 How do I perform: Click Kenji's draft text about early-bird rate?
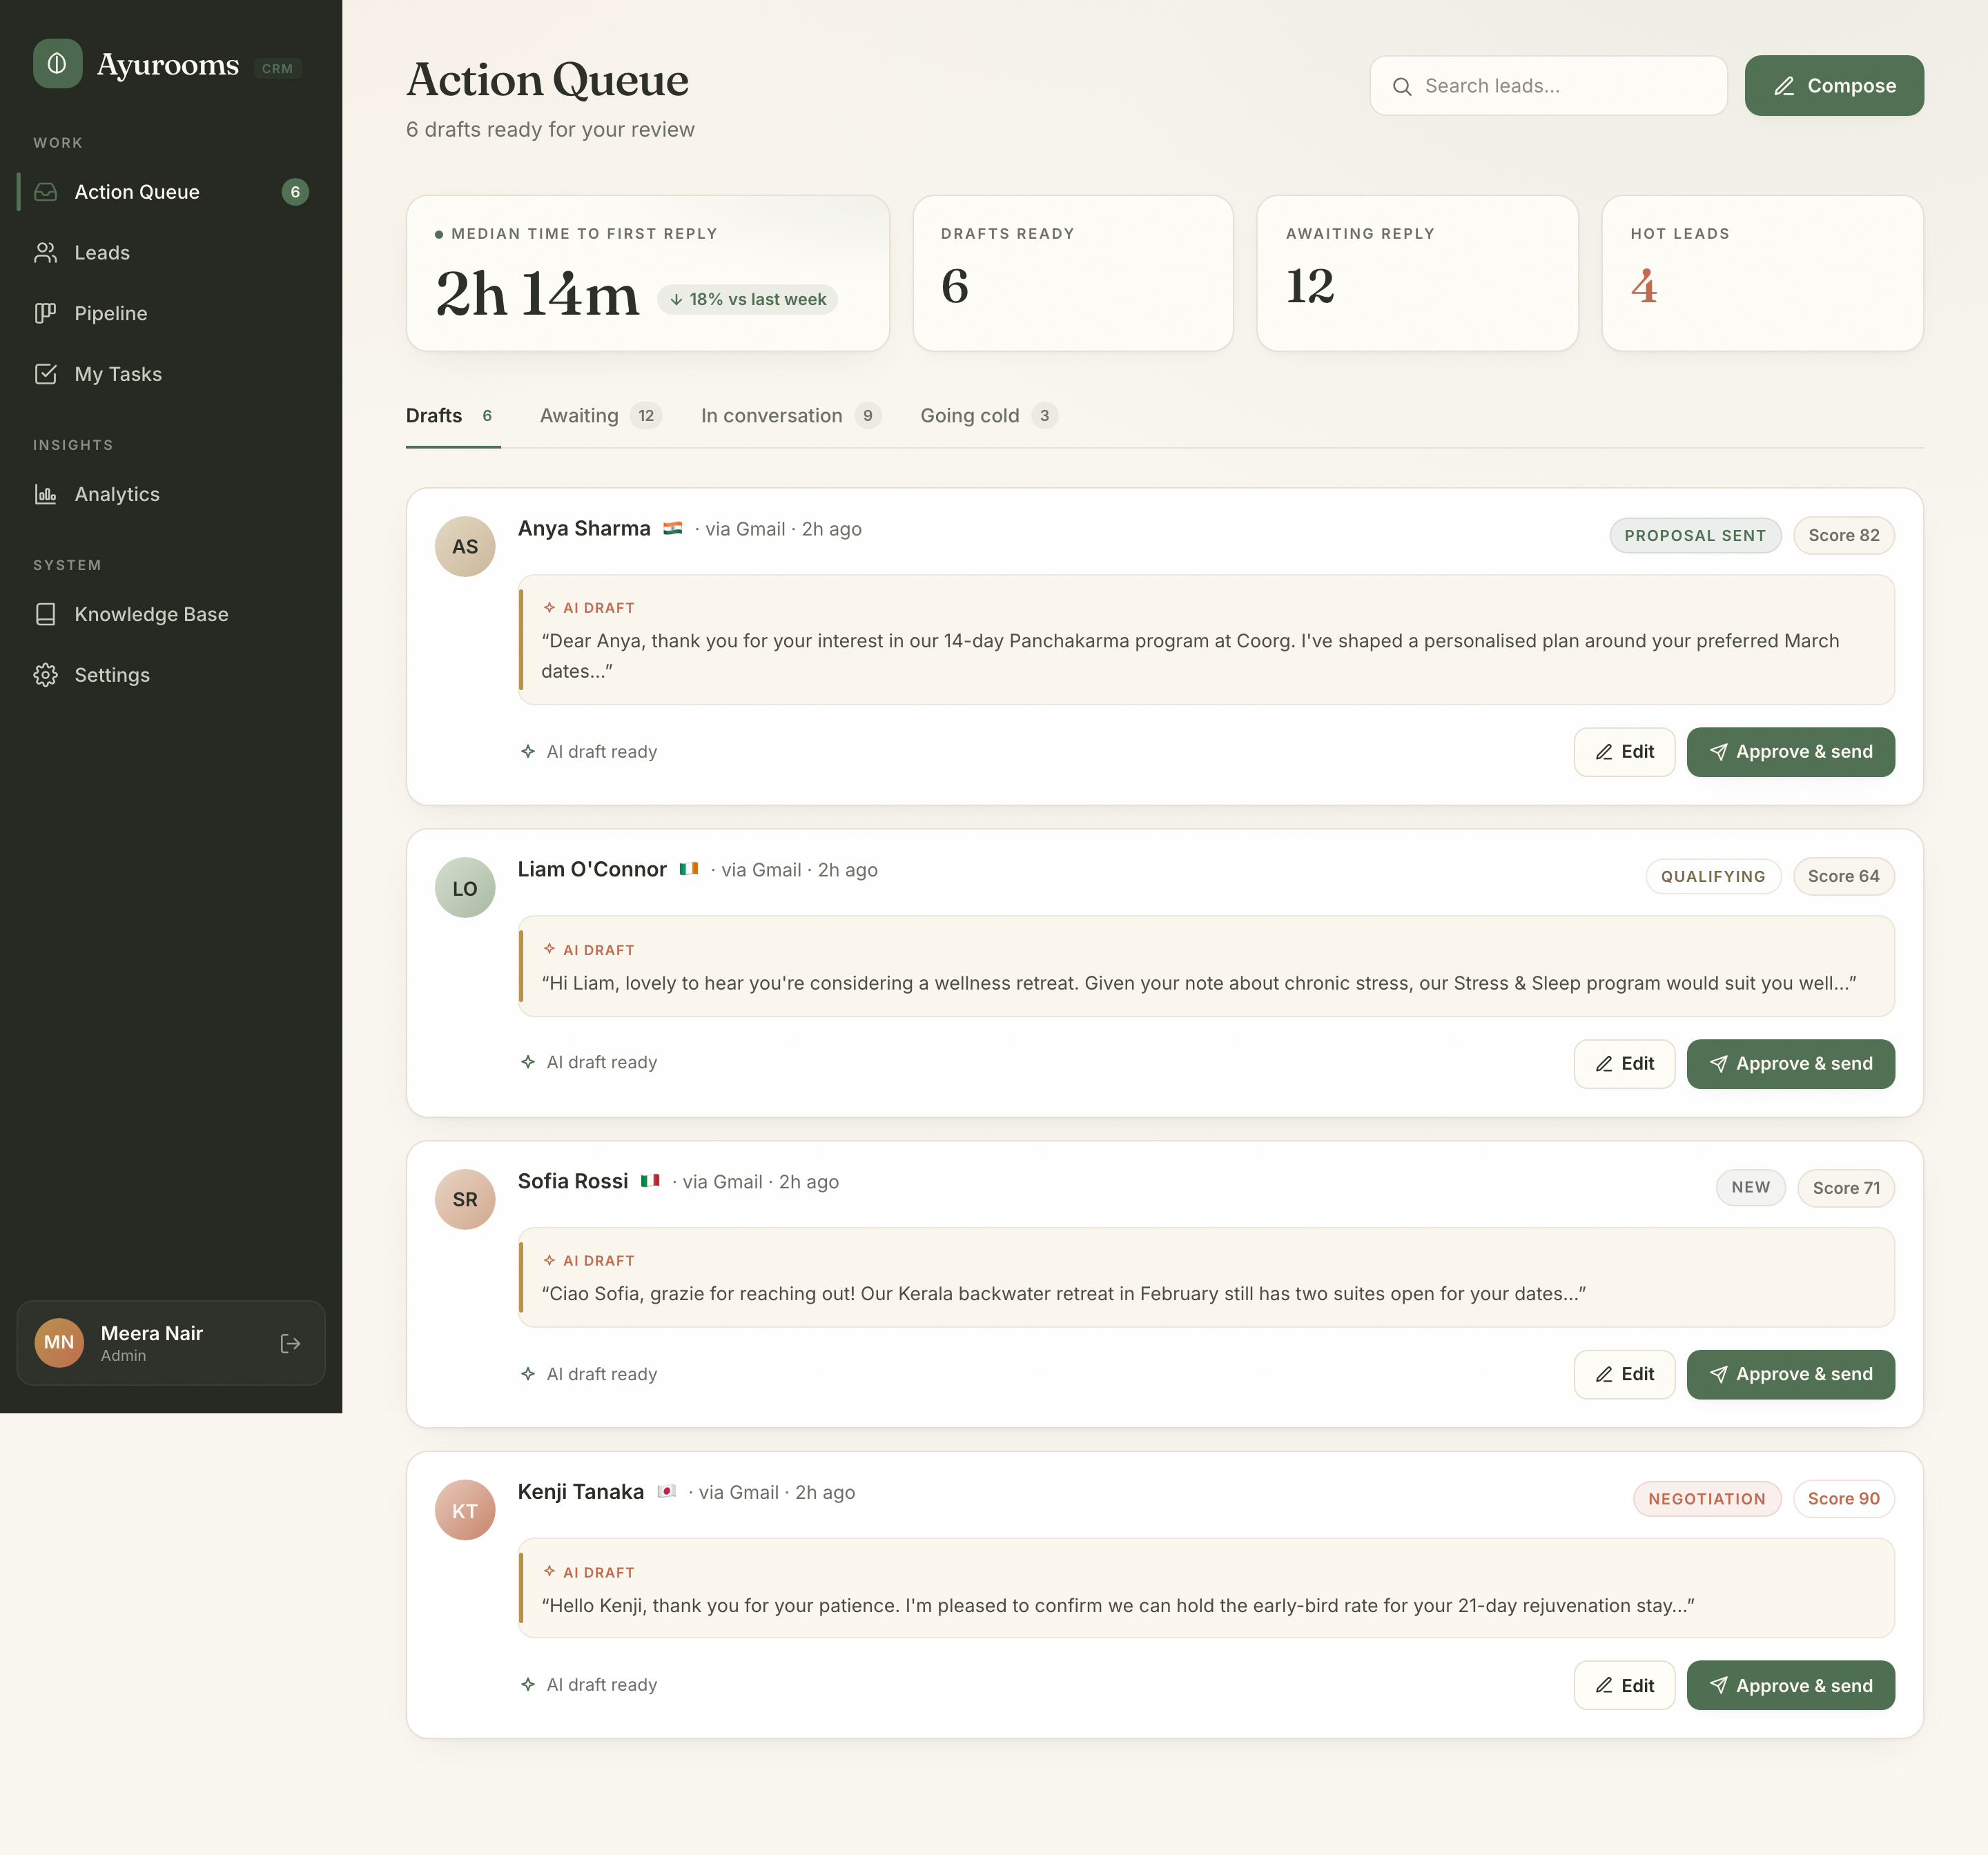(1117, 1605)
